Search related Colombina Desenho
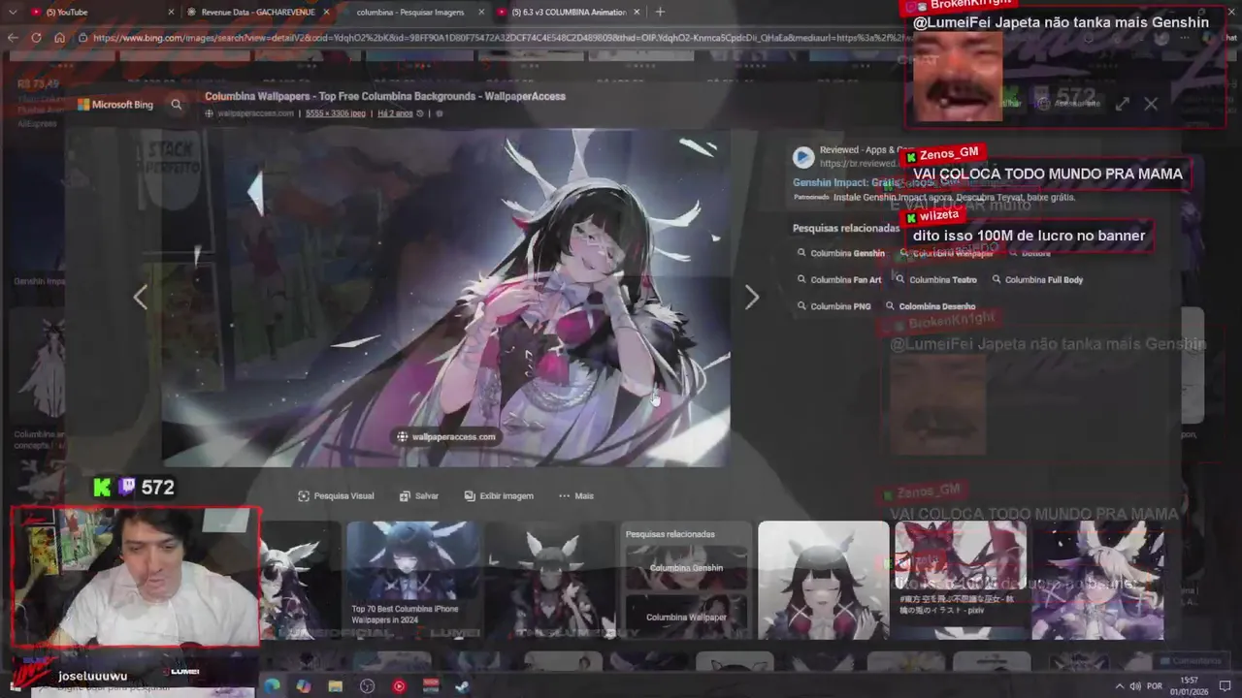 pos(931,305)
